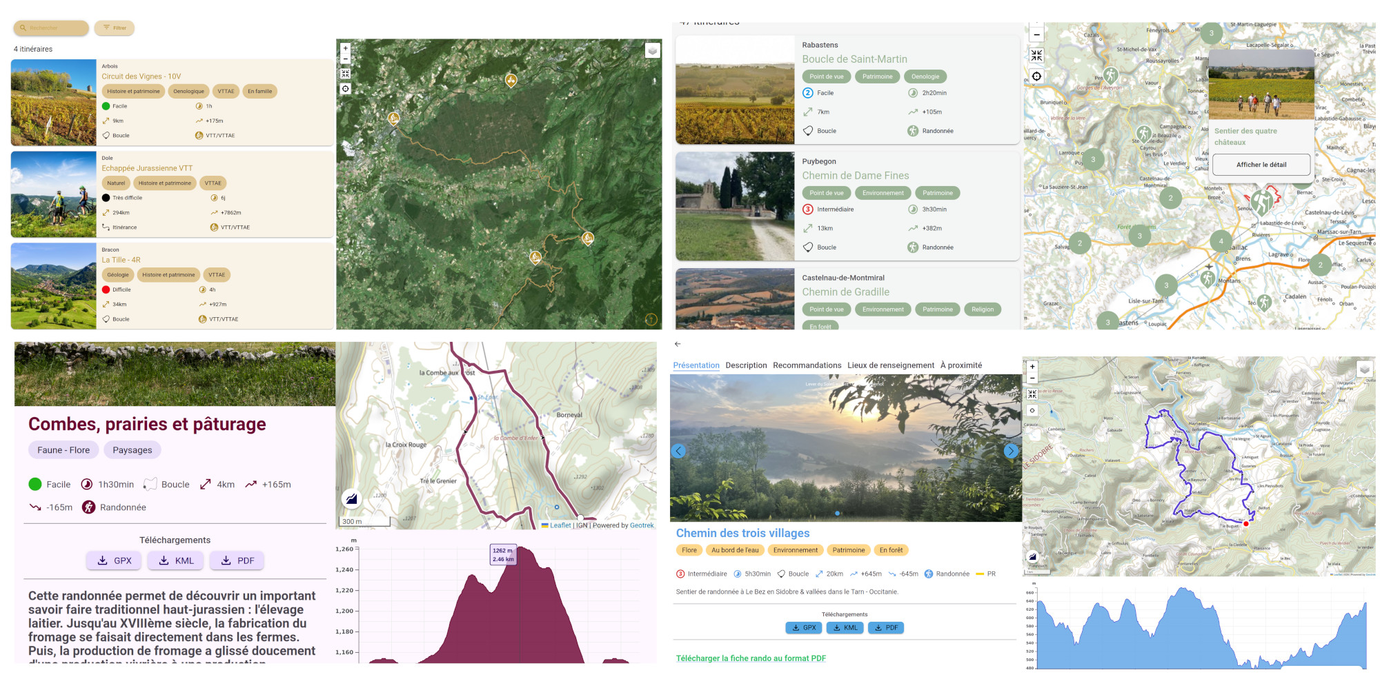The width and height of the screenshot is (1380, 679).
Task: Open the Chemin de Dame Fines thumbnail
Action: (x=736, y=206)
